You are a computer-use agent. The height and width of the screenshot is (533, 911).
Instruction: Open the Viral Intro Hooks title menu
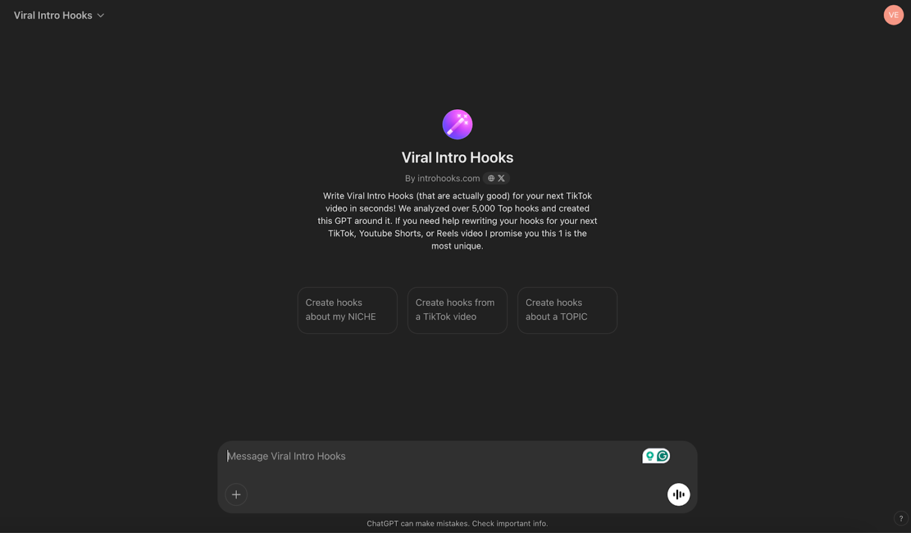(59, 16)
